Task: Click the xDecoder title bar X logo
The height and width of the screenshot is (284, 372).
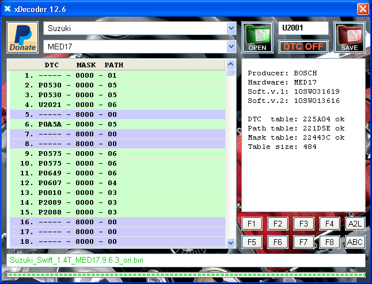Action: pos(7,9)
